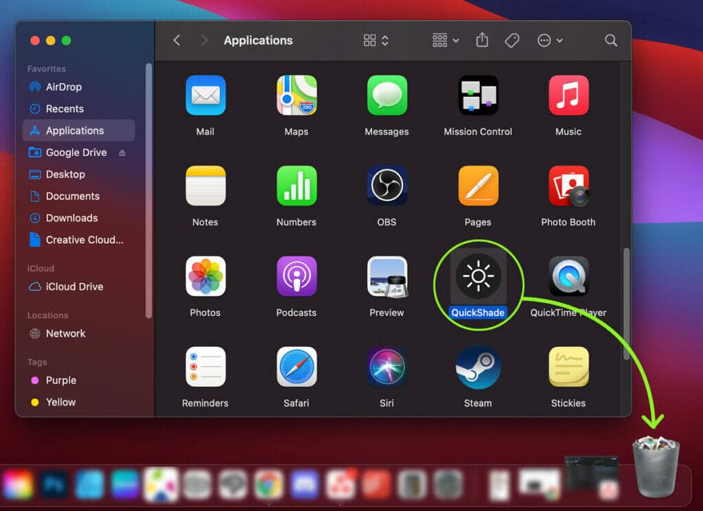Open iCloud Drive in the sidebar
The height and width of the screenshot is (511, 703).
click(x=79, y=286)
